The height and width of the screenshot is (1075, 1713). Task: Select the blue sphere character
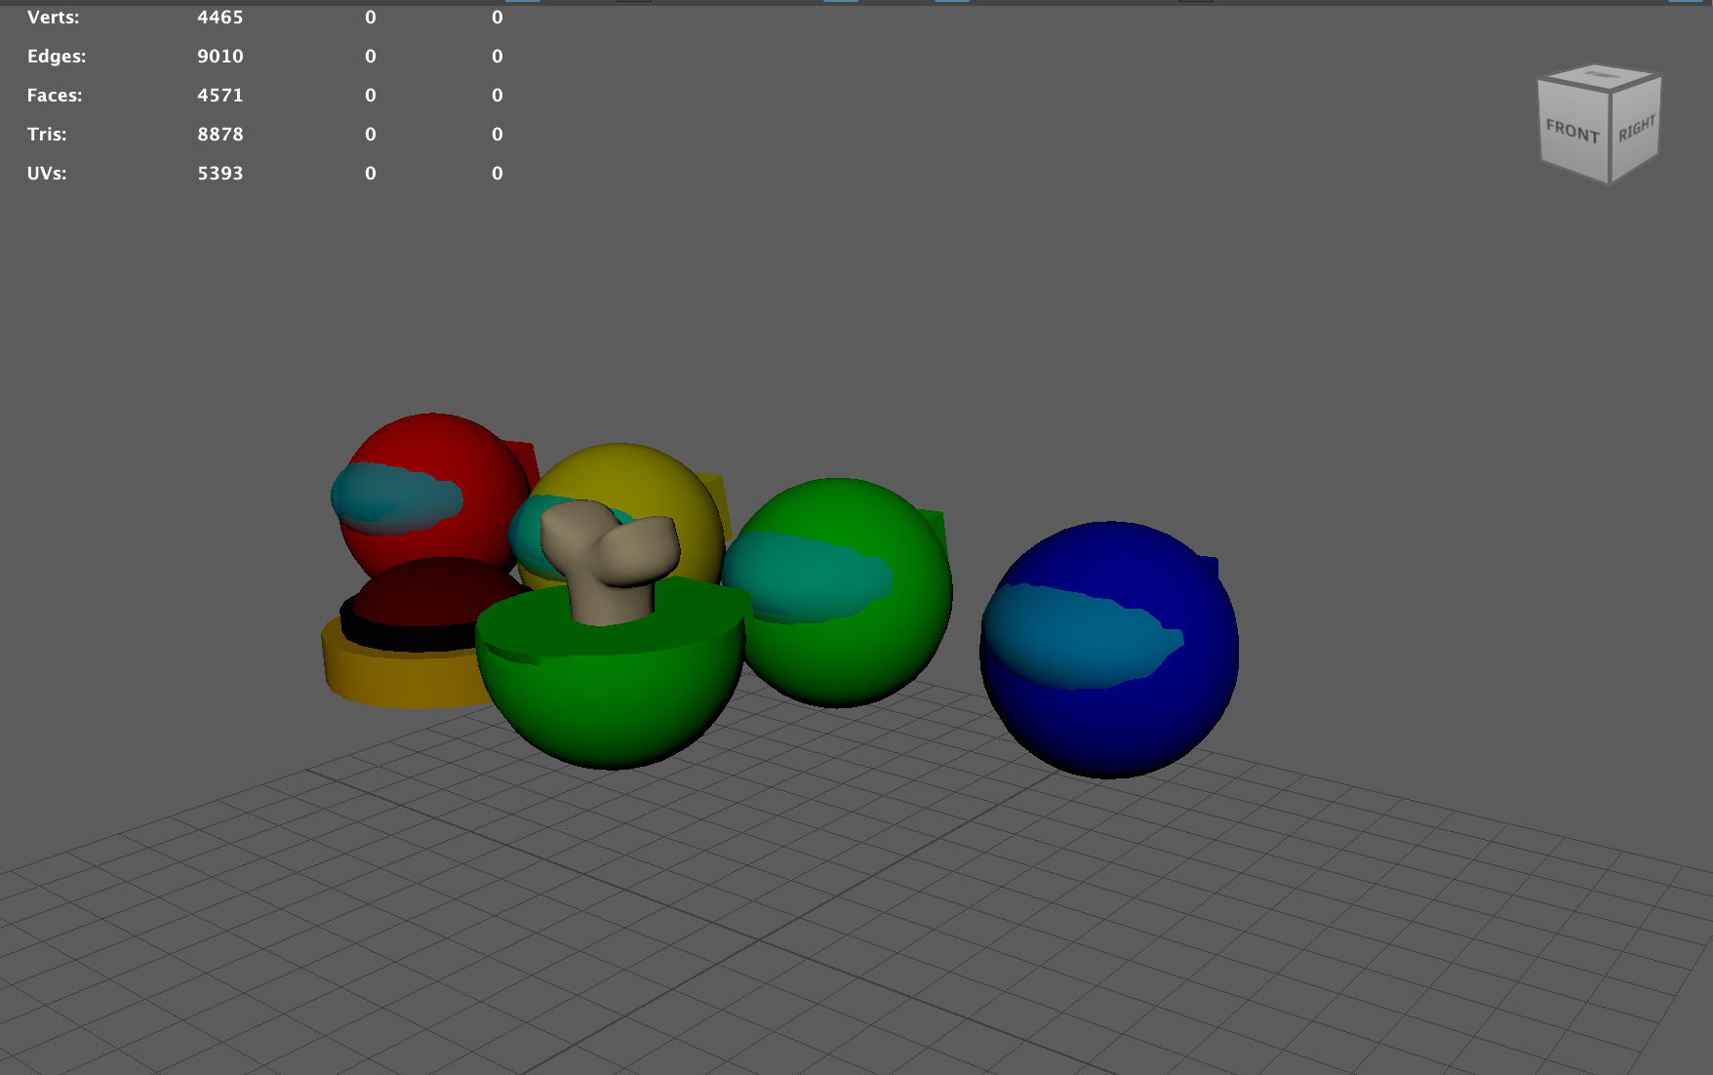point(1112,722)
